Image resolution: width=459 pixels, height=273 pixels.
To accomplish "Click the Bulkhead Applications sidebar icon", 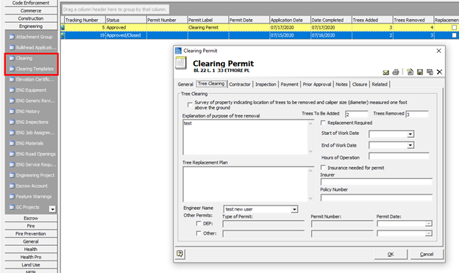I will point(12,48).
